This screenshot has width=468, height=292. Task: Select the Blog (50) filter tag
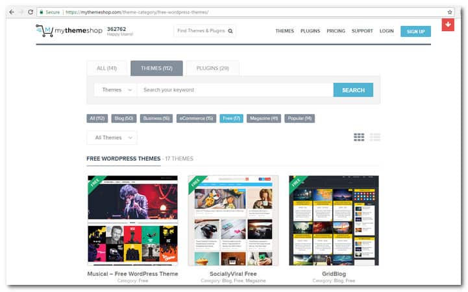coord(123,118)
